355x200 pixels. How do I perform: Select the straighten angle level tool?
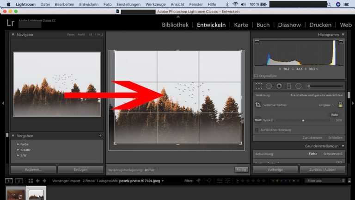(x=258, y=120)
